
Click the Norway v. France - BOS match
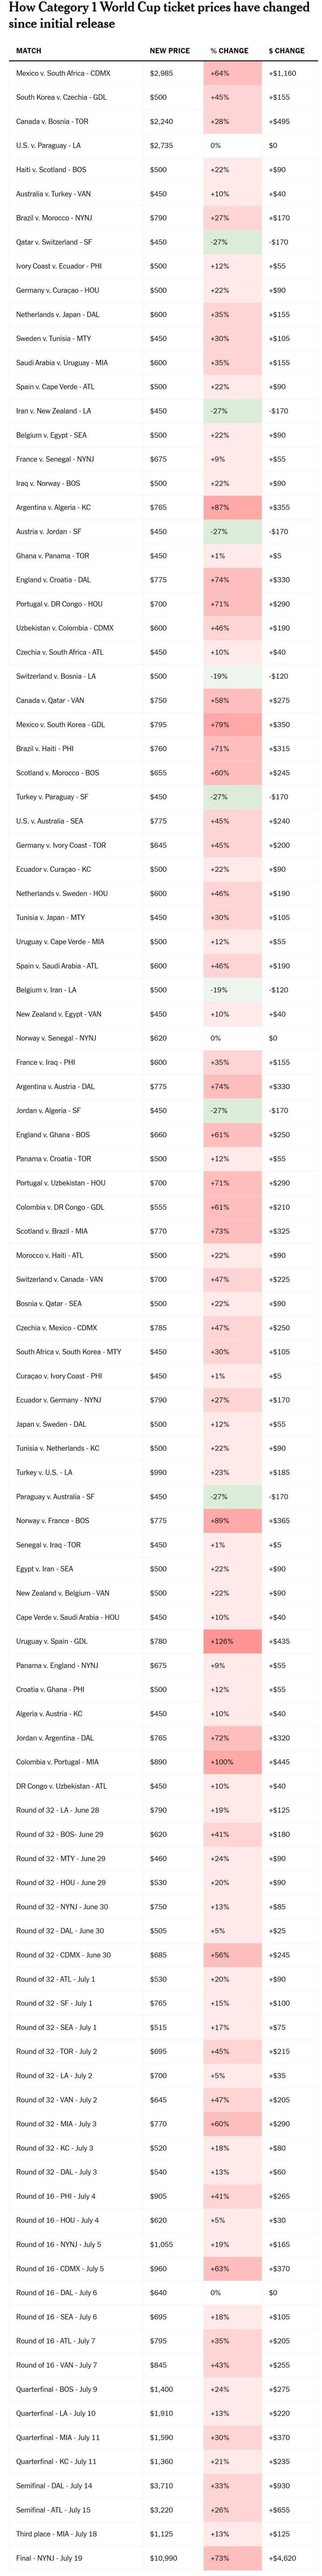click(x=52, y=1520)
